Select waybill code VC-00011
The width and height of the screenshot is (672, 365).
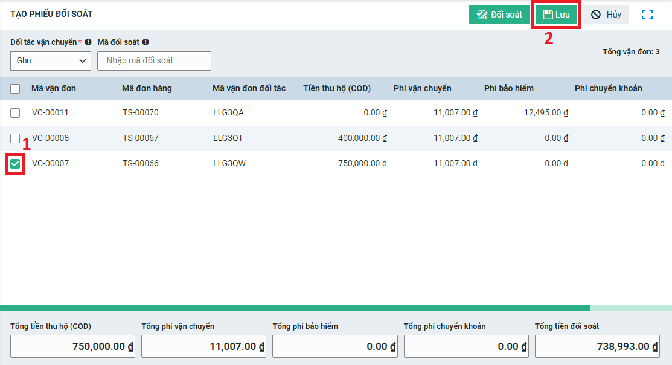click(x=50, y=112)
